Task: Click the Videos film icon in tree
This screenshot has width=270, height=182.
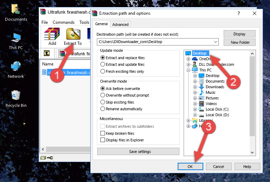Action: (x=202, y=104)
